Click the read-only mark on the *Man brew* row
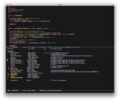The width and height of the screenshot is (120, 101). [x=9, y=69]
